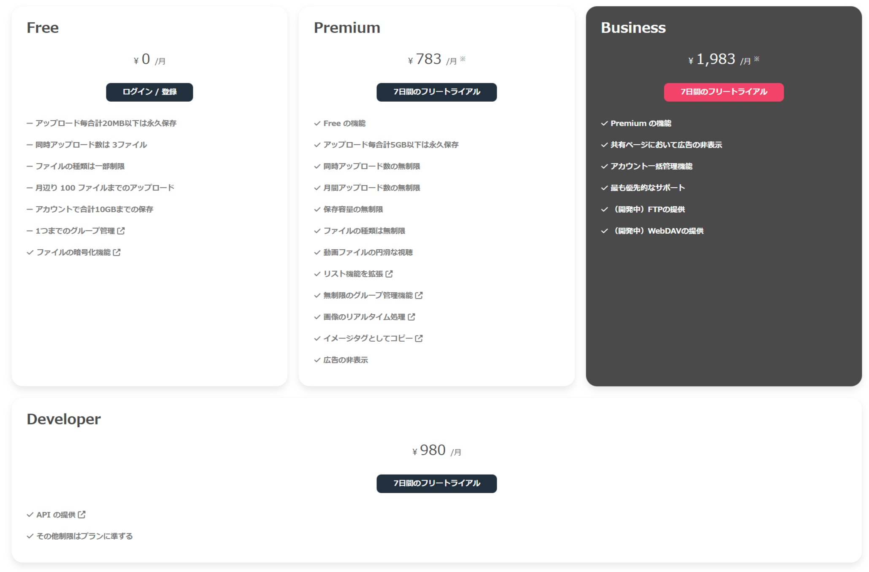
Task: Click the Developer plan title
Action: click(x=64, y=419)
